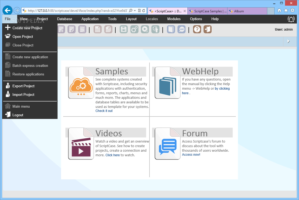
Task: Choose Open Project from File menu
Action: [30, 37]
